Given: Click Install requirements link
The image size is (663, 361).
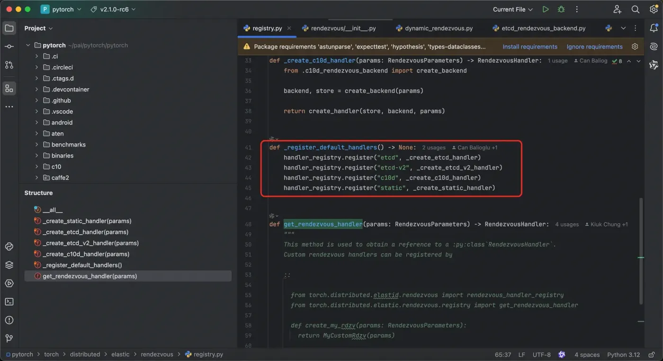Looking at the screenshot, I should tap(530, 46).
